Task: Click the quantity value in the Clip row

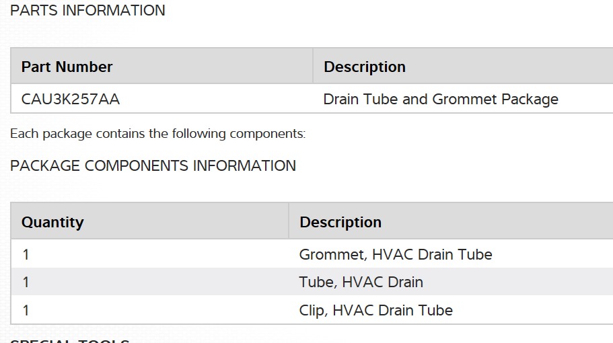Action: tap(26, 310)
